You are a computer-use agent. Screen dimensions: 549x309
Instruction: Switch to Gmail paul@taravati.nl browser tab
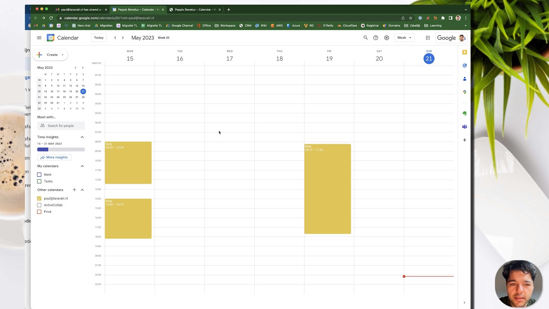coord(81,9)
